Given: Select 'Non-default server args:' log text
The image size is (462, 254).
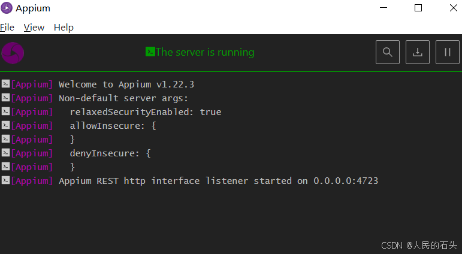Looking at the screenshot, I should (x=123, y=98).
